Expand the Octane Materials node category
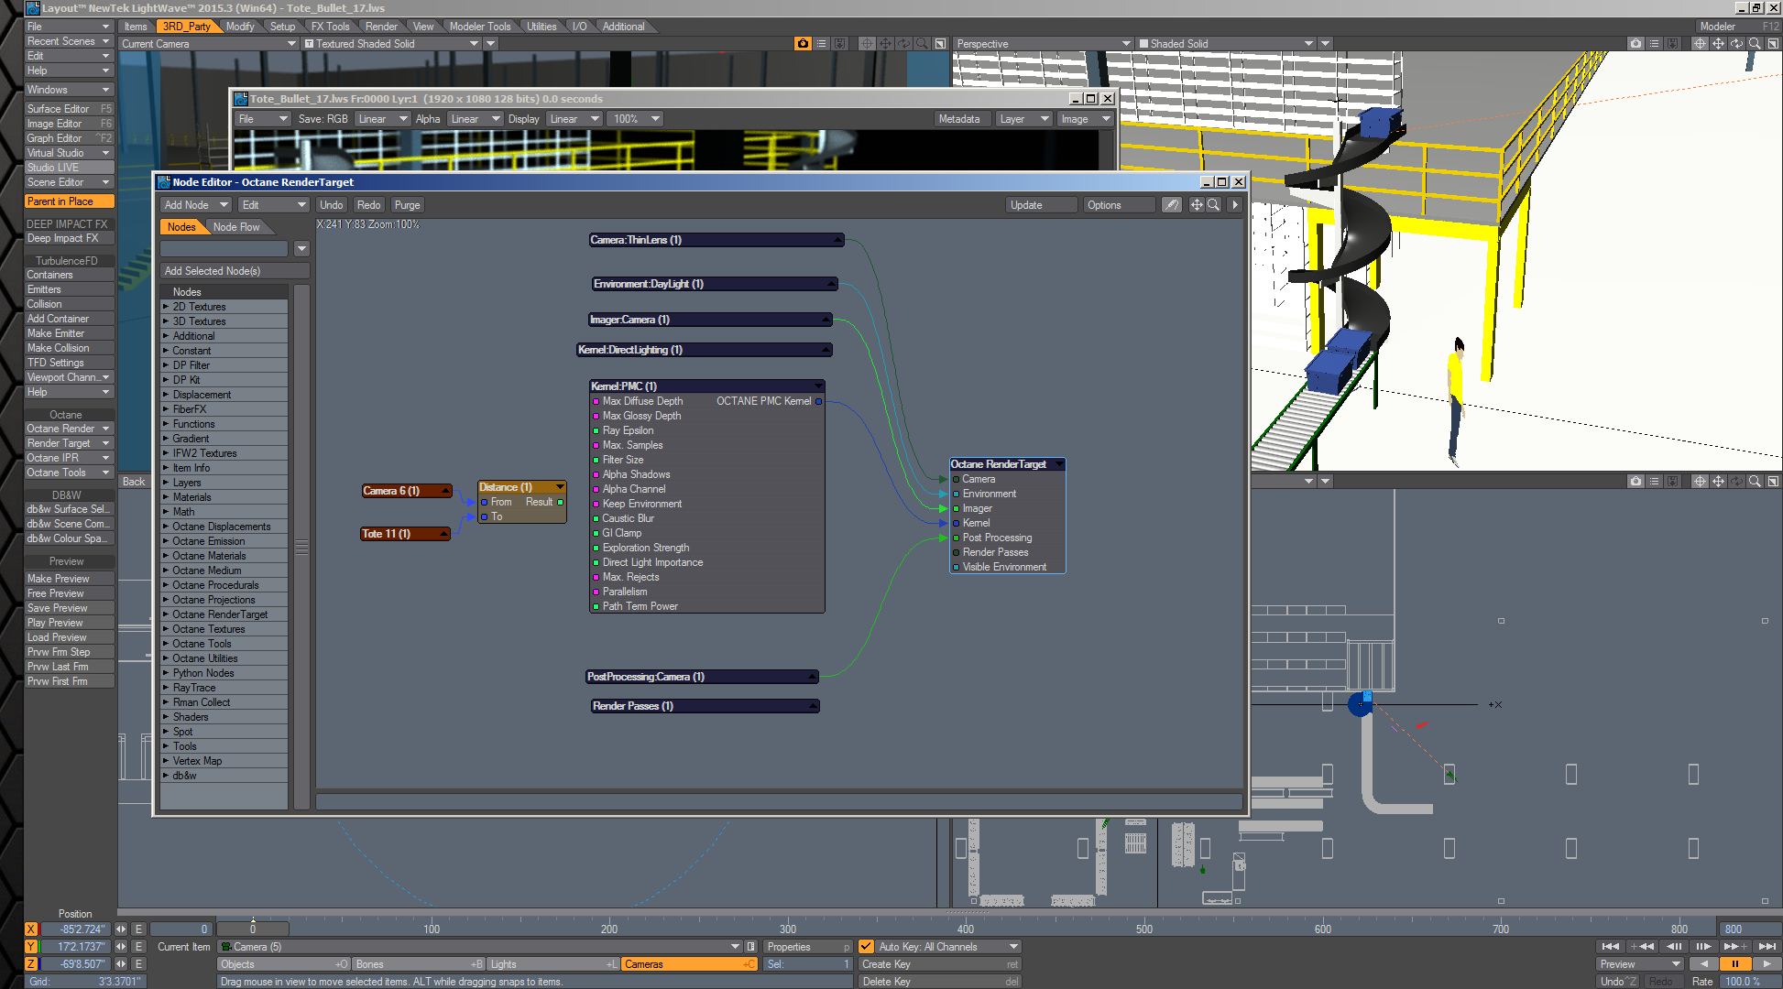The height and width of the screenshot is (989, 1783). [x=166, y=556]
